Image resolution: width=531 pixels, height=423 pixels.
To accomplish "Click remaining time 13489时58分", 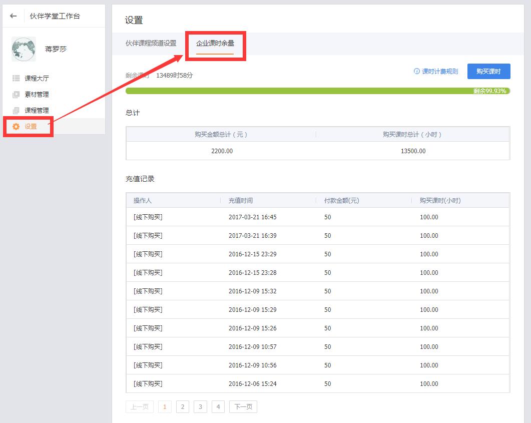I will (x=174, y=75).
